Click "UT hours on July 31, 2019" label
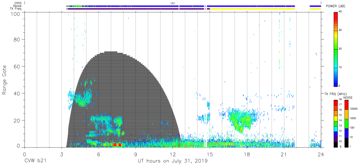Image resolution: width=361 pixels, height=167 pixels. pyautogui.click(x=173, y=161)
